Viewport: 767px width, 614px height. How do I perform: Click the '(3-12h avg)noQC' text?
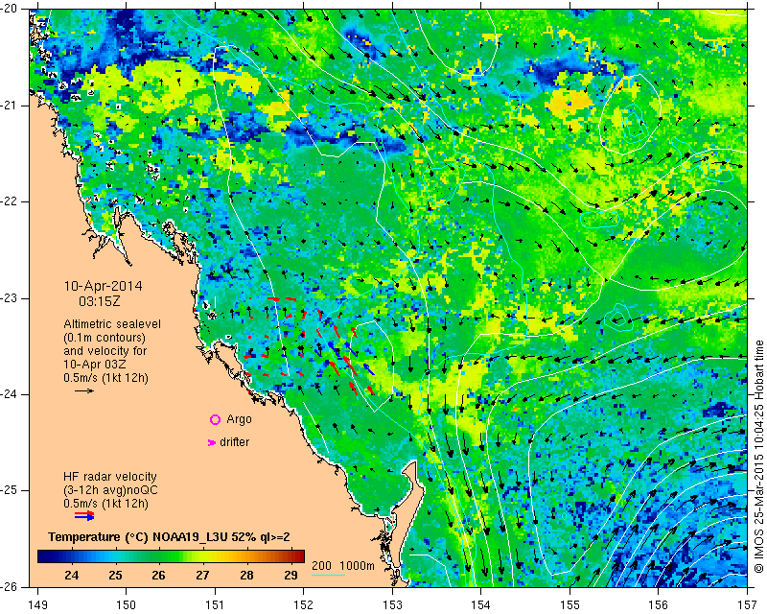110,489
